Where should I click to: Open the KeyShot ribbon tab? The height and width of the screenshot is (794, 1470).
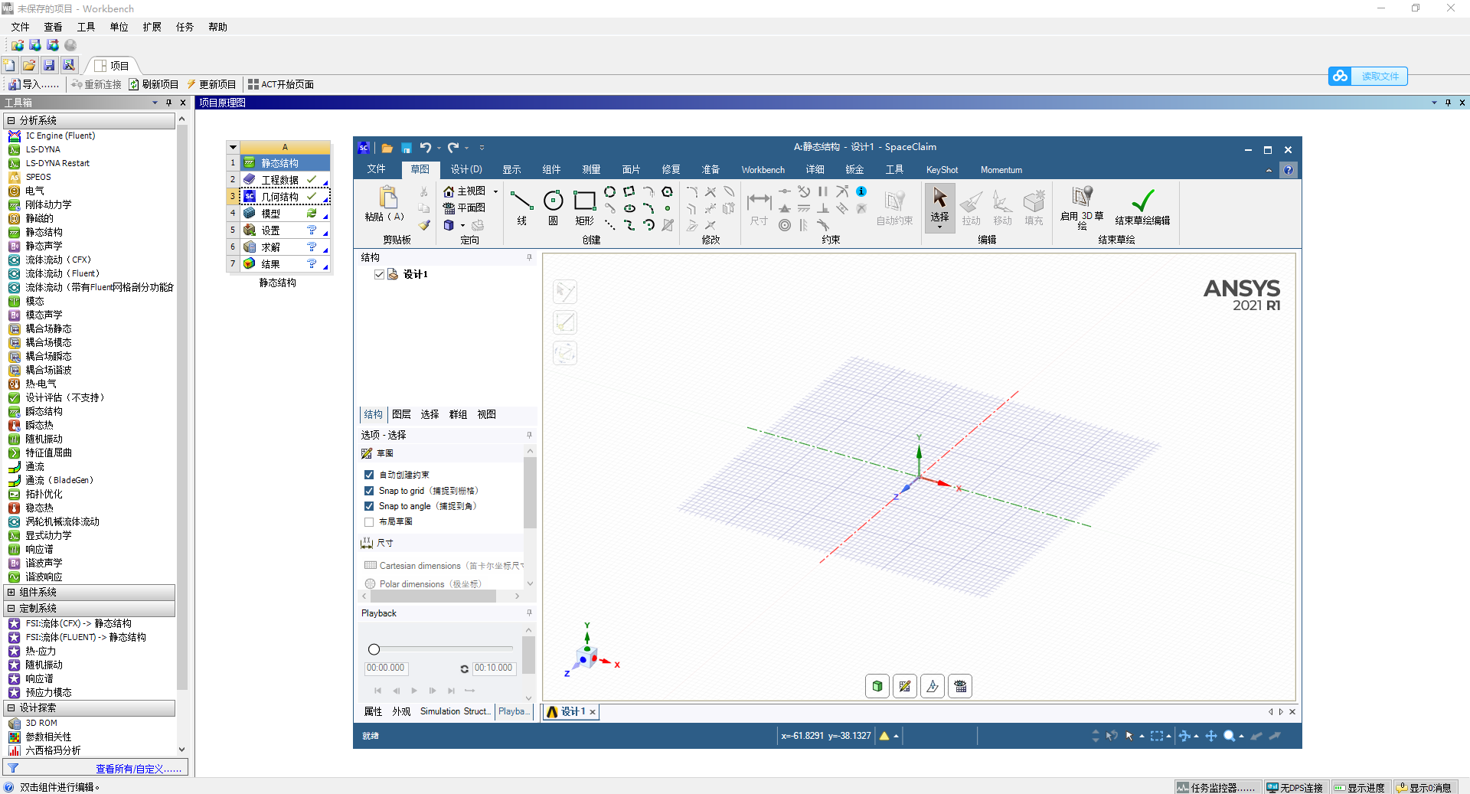pos(942,170)
